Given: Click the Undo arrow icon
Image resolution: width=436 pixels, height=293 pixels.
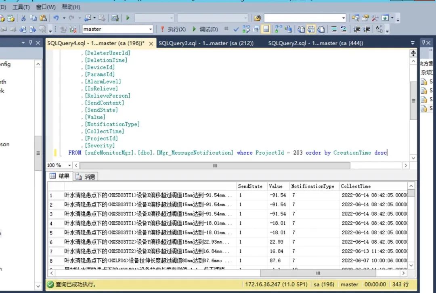Looking at the screenshot, I should [x=56, y=18].
